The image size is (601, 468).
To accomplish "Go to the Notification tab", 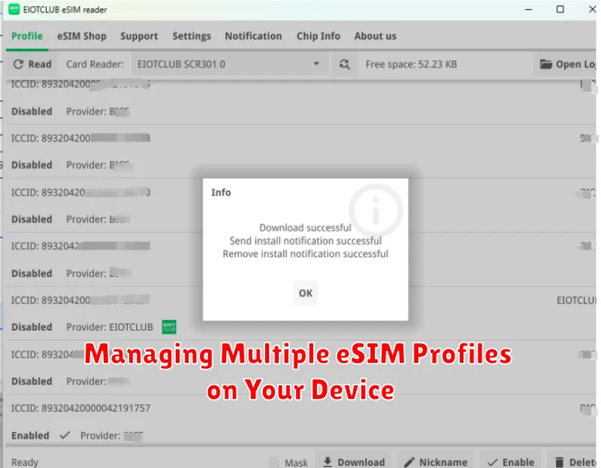I will (253, 36).
